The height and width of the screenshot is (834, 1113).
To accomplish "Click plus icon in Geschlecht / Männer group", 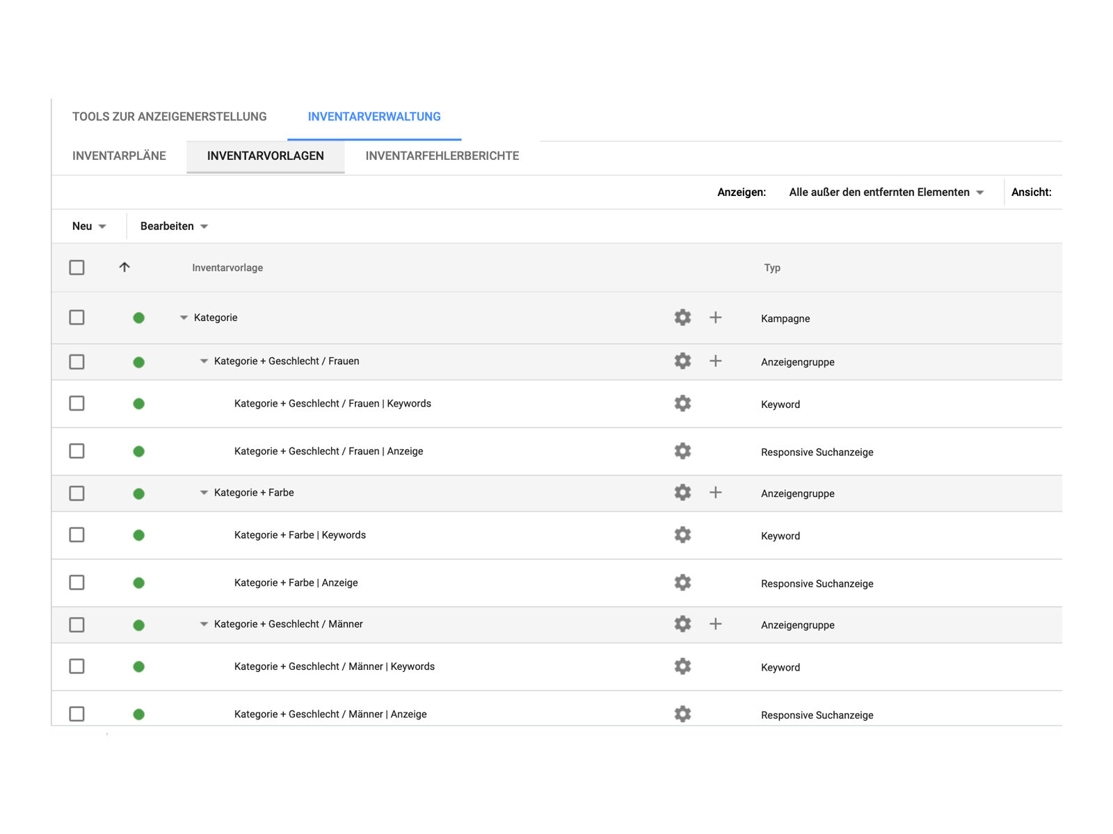I will click(x=715, y=623).
